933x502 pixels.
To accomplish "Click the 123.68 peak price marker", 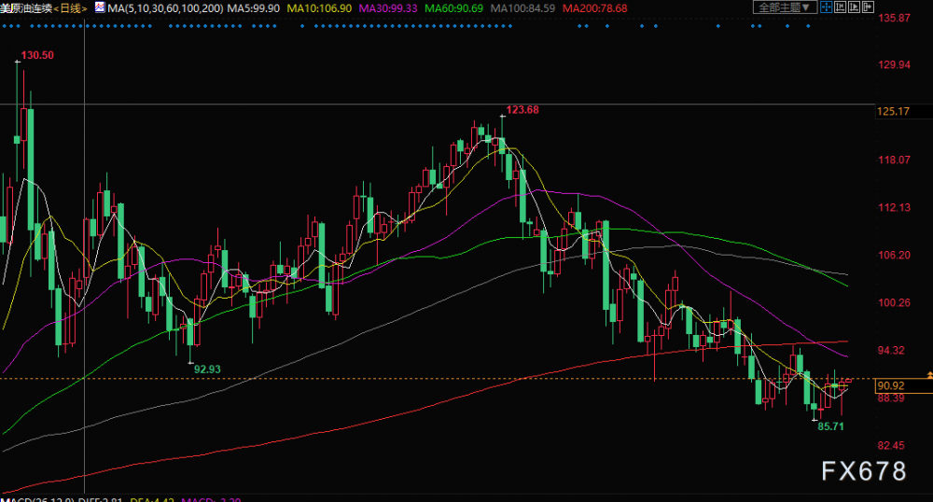I will coord(522,109).
